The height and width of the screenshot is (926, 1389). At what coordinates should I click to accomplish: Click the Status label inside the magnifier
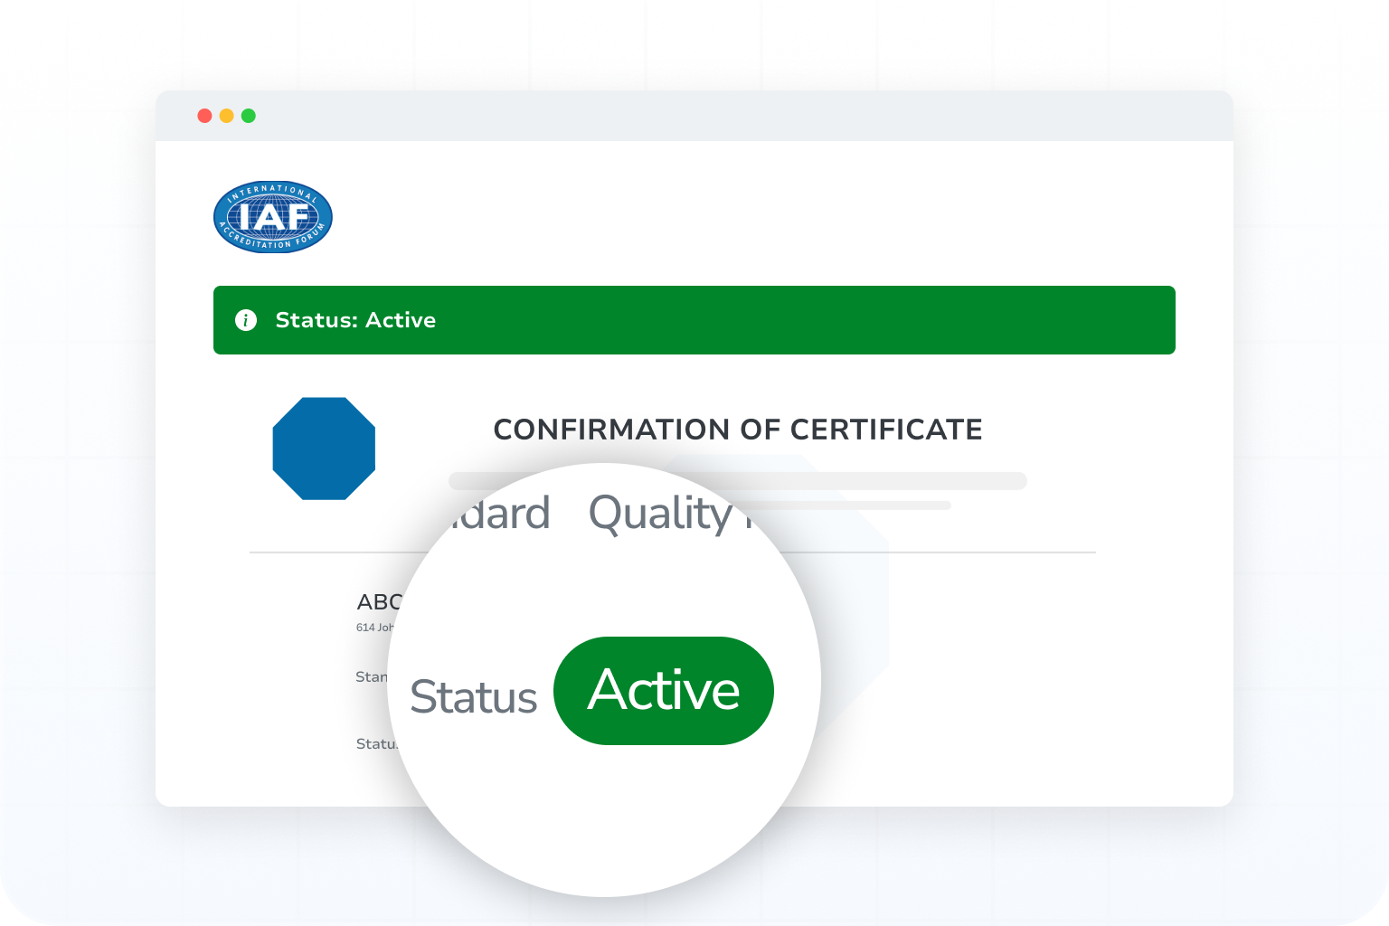point(473,696)
